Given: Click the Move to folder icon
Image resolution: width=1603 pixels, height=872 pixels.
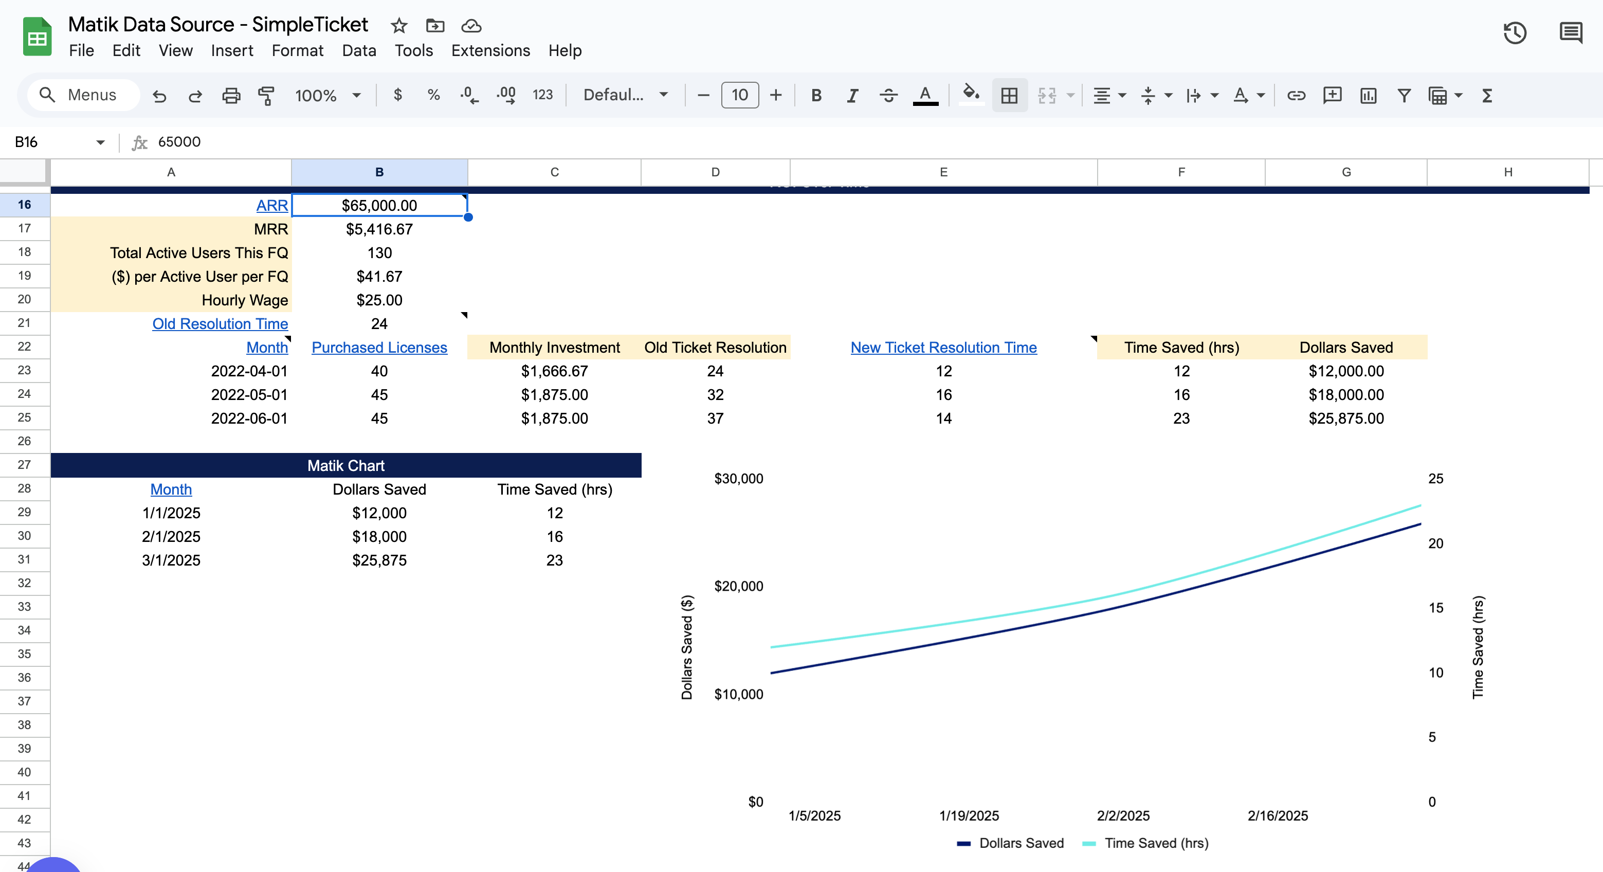Looking at the screenshot, I should point(435,26).
